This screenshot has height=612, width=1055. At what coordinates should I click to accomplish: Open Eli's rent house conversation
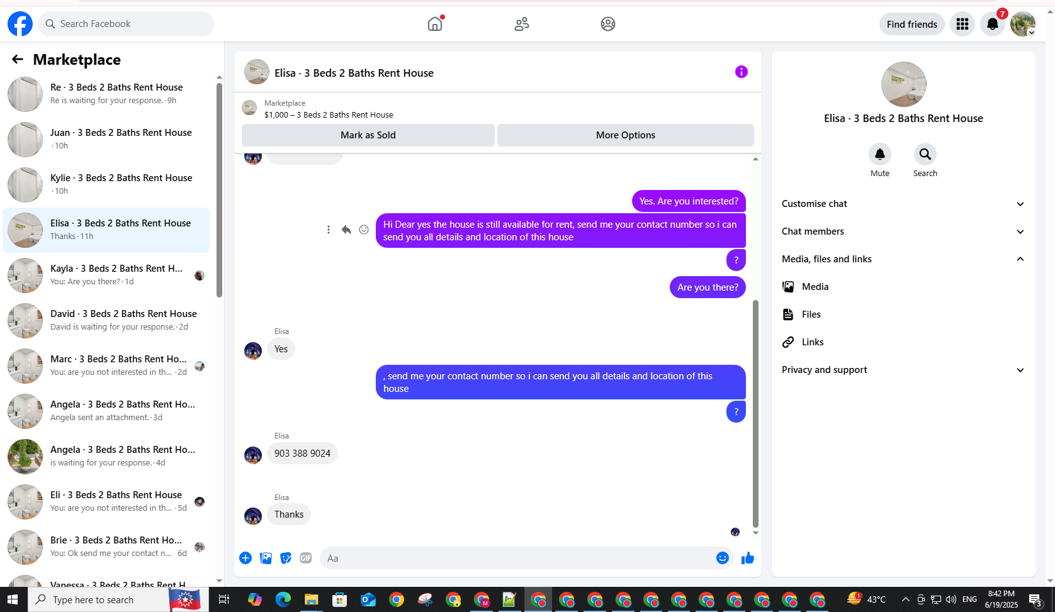(106, 501)
